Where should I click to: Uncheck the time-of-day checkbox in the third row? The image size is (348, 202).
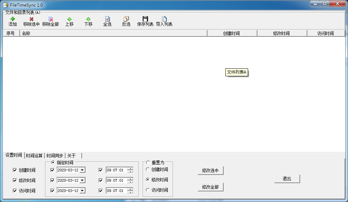[x=101, y=191]
